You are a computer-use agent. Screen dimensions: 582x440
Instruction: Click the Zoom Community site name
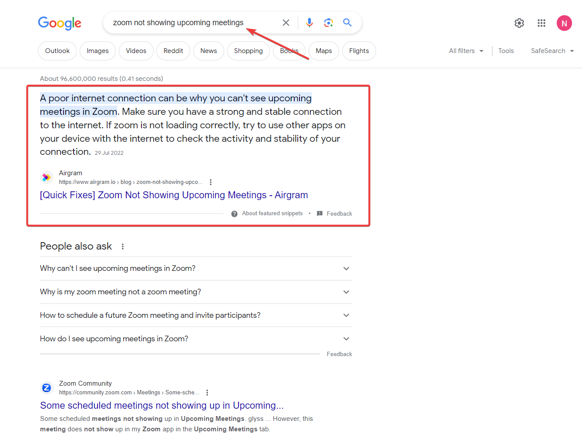tap(85, 383)
